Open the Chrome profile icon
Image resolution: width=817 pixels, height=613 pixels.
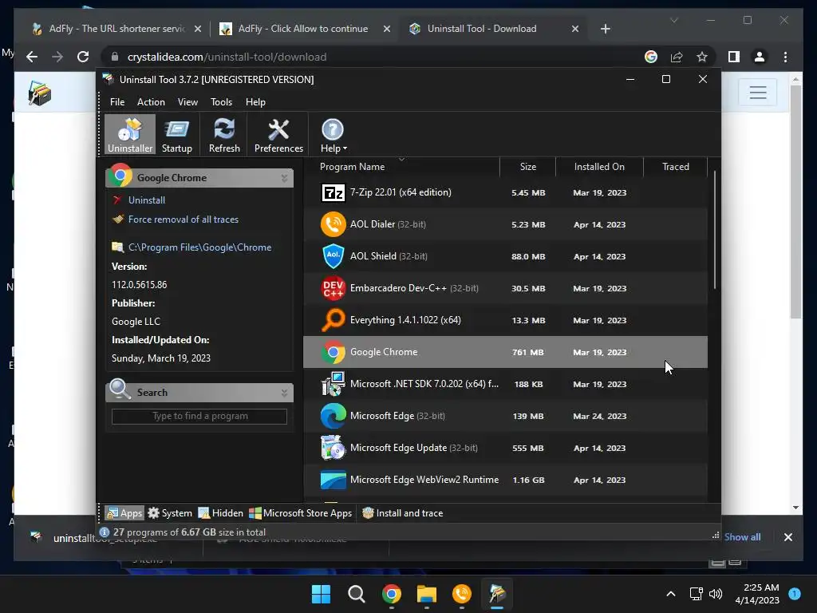click(760, 57)
